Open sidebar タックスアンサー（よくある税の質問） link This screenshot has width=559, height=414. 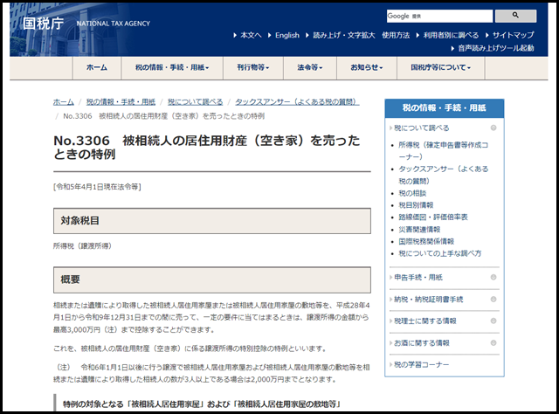tap(443, 175)
